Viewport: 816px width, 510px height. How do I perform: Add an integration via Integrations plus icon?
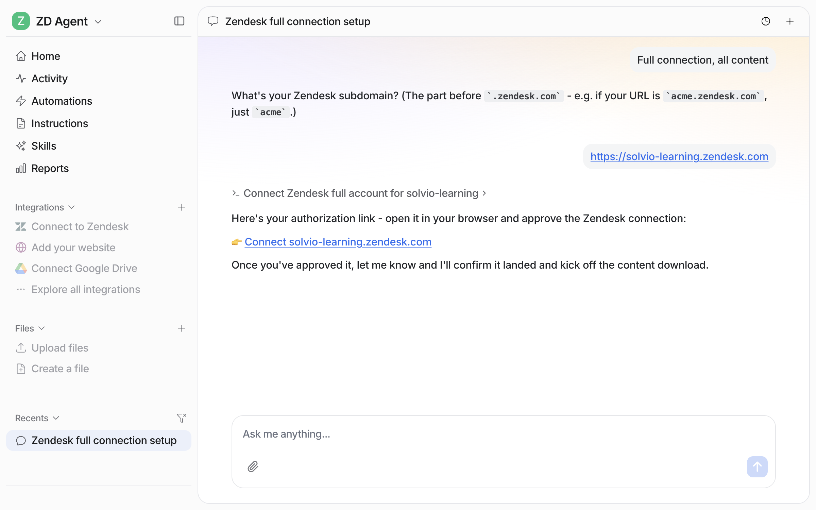[182, 207]
